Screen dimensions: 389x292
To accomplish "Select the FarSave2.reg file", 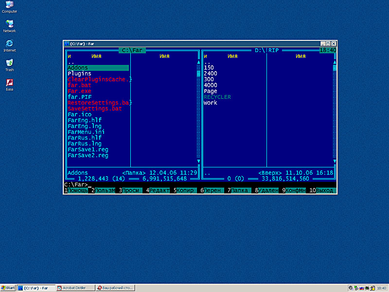I will point(88,155).
